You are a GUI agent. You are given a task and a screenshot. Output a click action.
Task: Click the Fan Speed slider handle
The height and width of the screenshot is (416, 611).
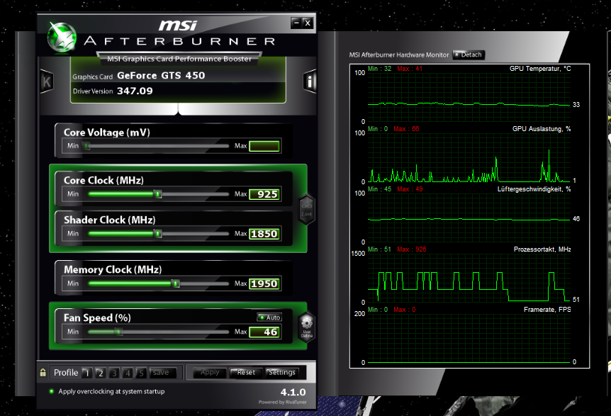pos(118,332)
